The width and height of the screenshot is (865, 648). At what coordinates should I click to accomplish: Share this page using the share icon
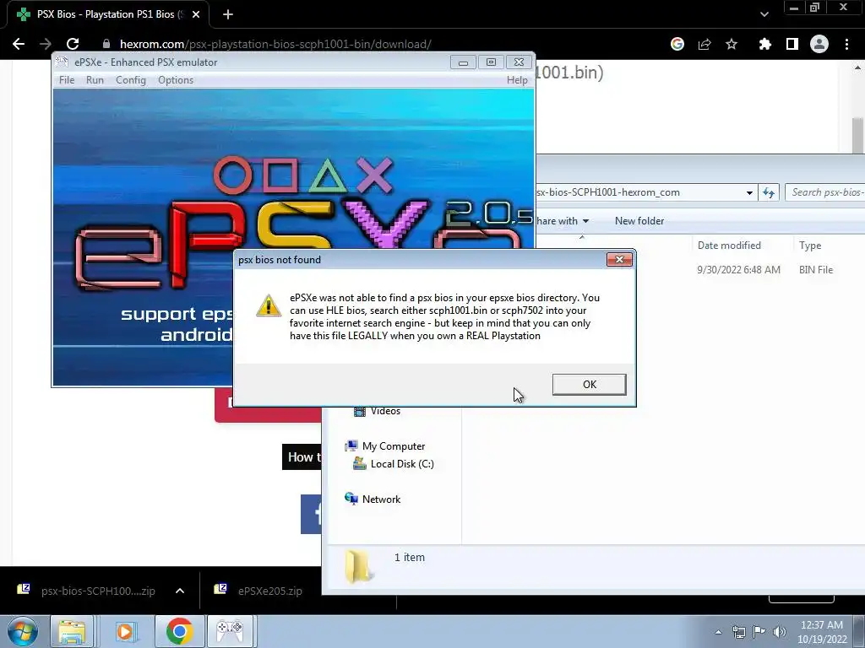click(705, 44)
